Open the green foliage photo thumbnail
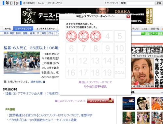The height and width of the screenshot is (124, 163). click(129, 118)
